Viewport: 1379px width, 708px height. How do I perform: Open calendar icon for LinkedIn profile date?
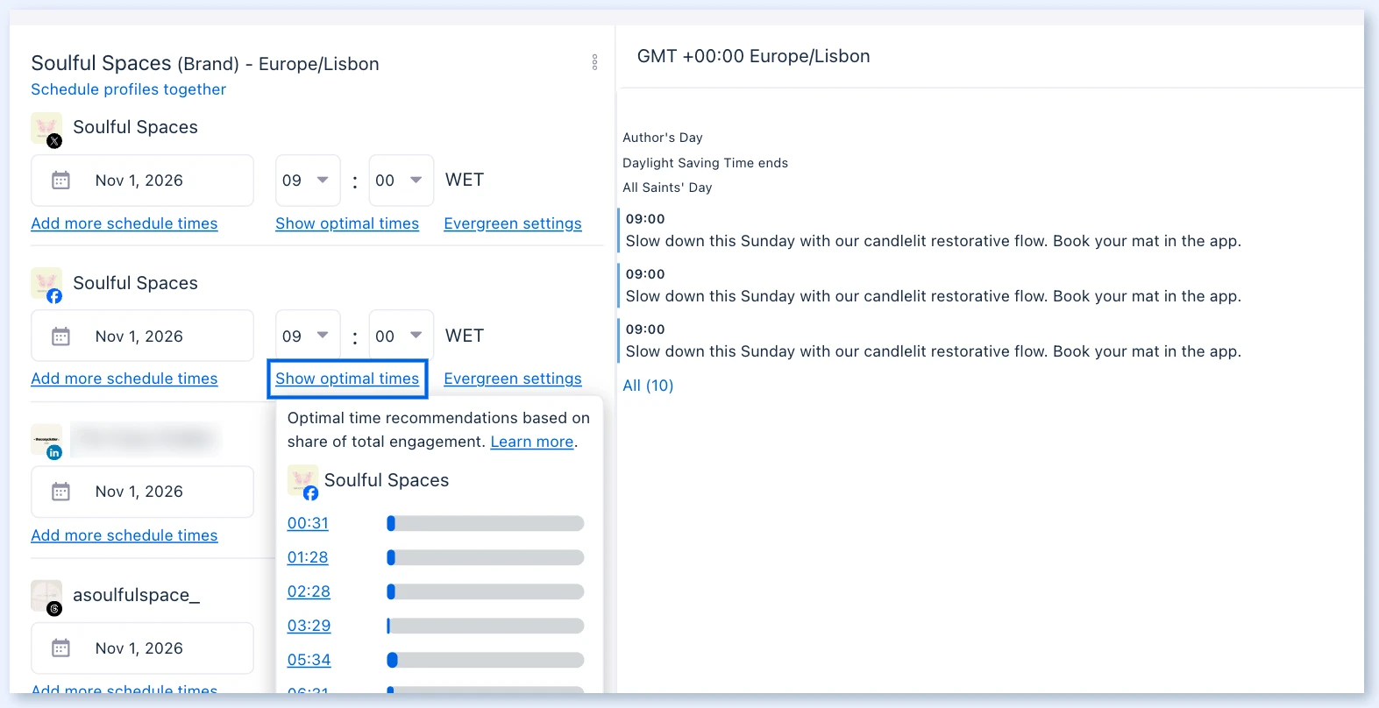(x=60, y=492)
